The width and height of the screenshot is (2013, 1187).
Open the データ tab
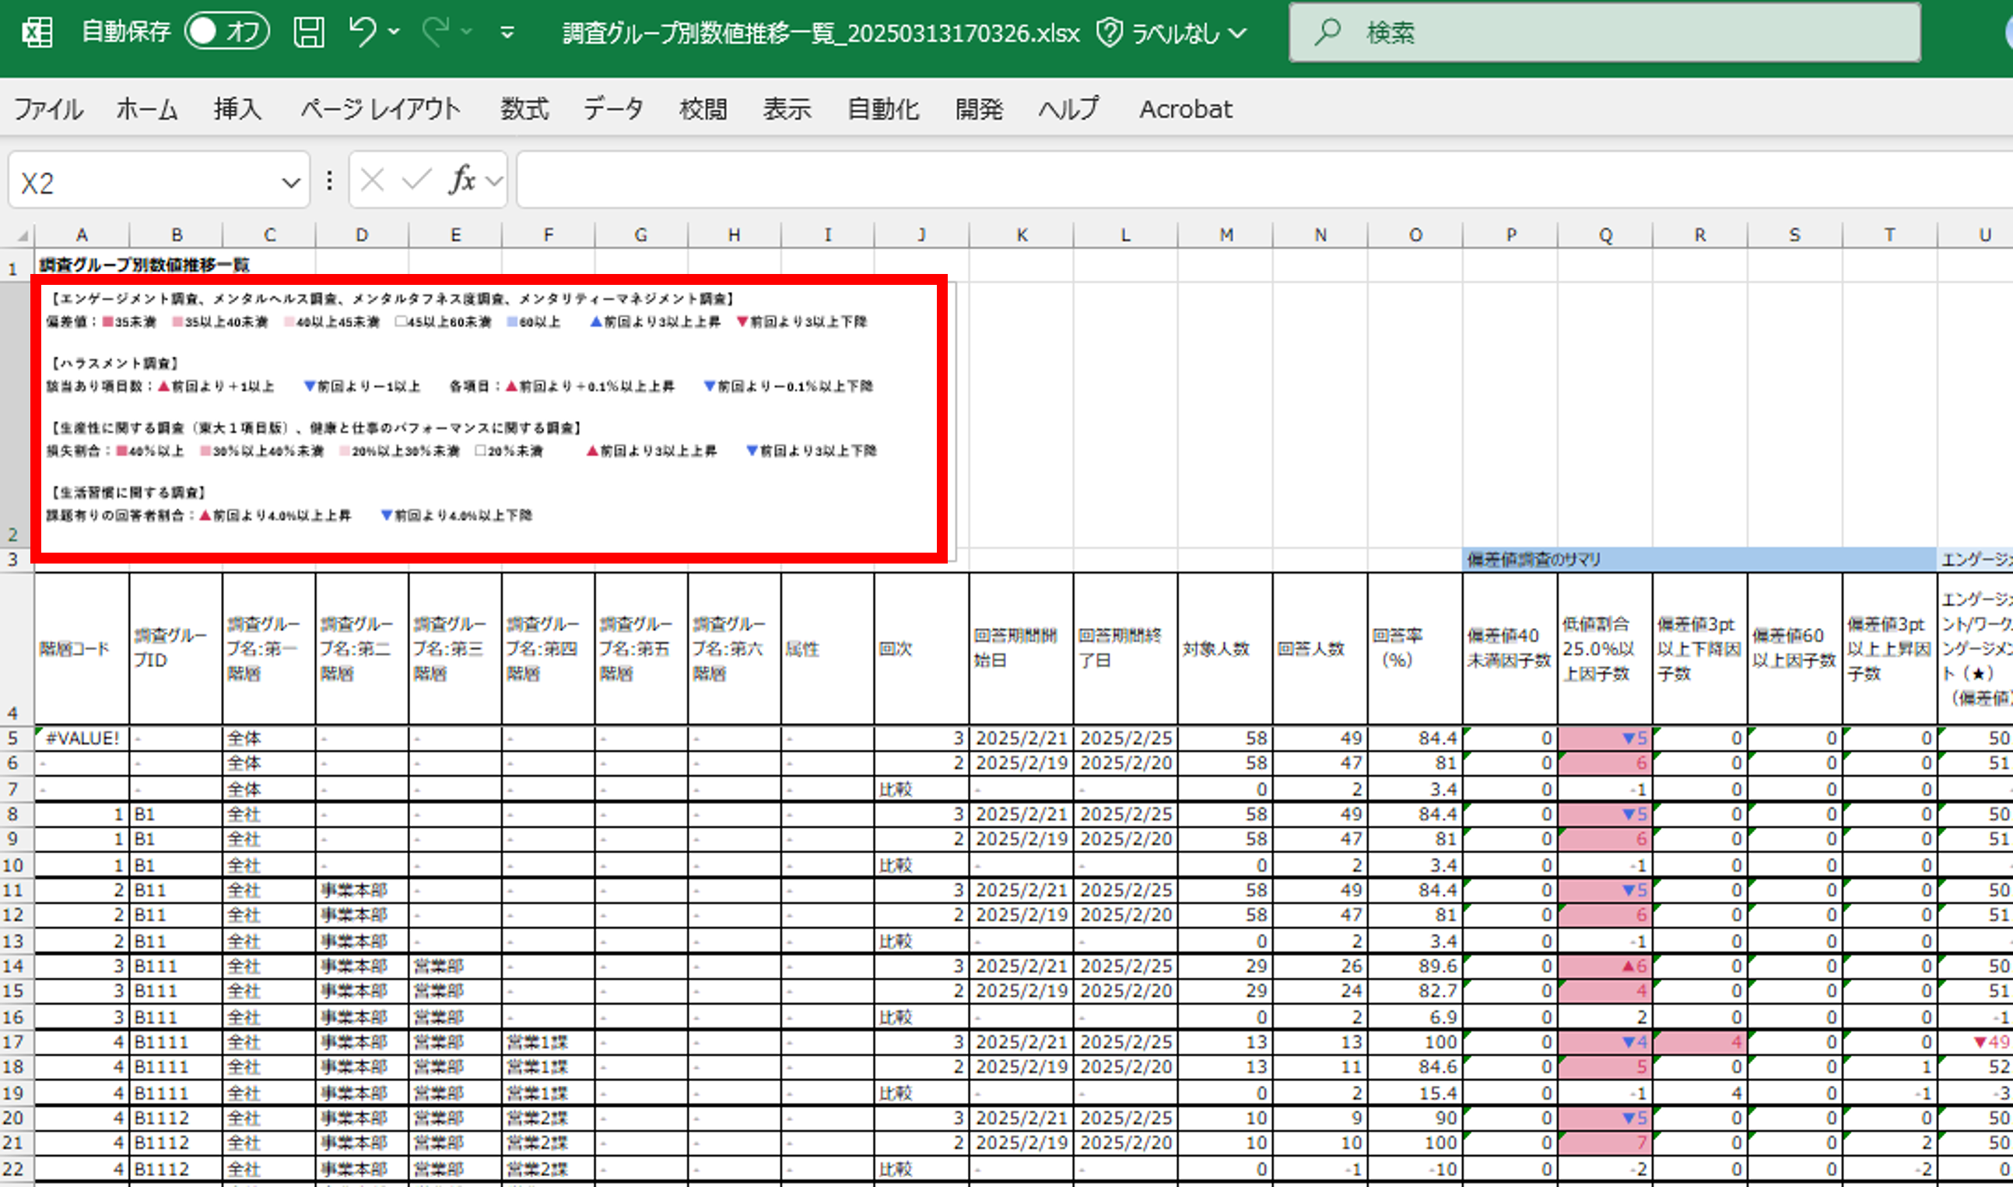pyautogui.click(x=613, y=109)
